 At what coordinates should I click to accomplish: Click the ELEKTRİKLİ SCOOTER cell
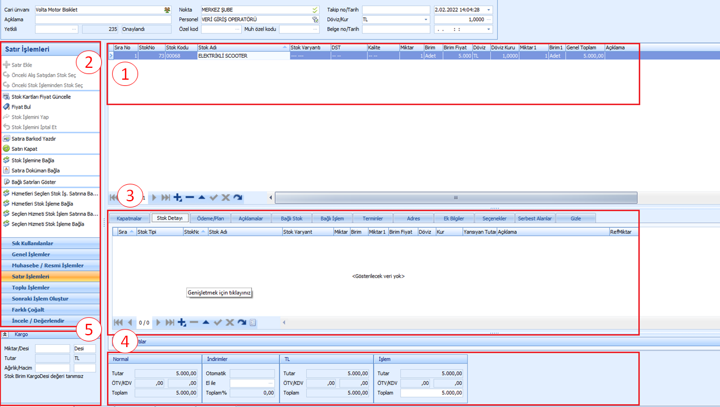coord(243,56)
